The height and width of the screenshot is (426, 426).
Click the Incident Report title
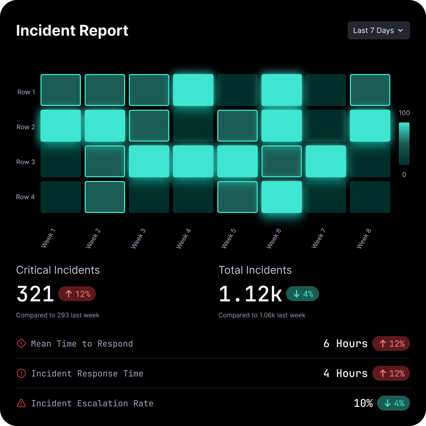[x=72, y=31]
